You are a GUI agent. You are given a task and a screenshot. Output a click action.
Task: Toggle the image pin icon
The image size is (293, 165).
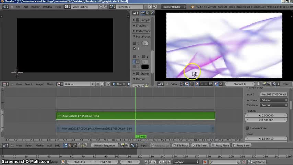[108, 84]
